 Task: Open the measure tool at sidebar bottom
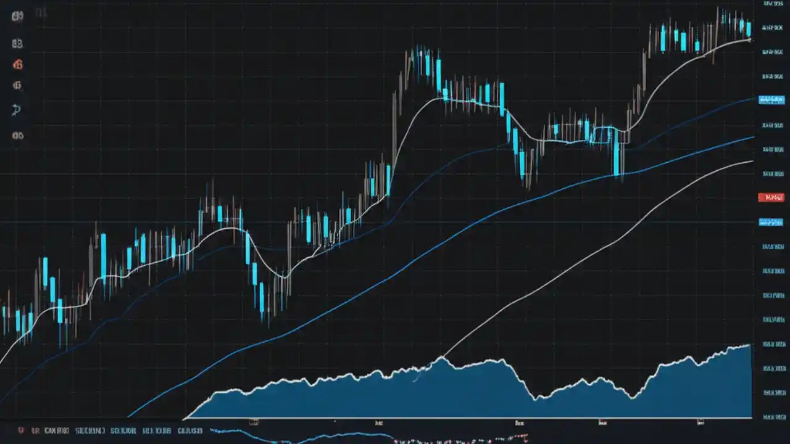(x=17, y=135)
